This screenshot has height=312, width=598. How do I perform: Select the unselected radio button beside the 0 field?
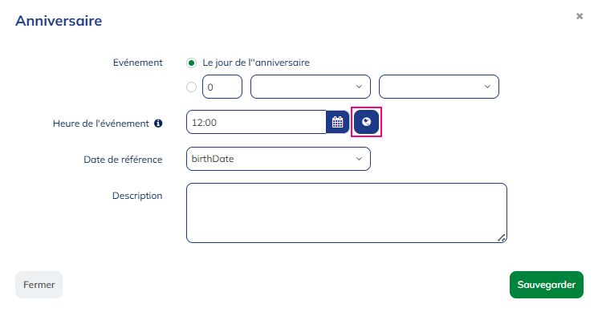192,87
